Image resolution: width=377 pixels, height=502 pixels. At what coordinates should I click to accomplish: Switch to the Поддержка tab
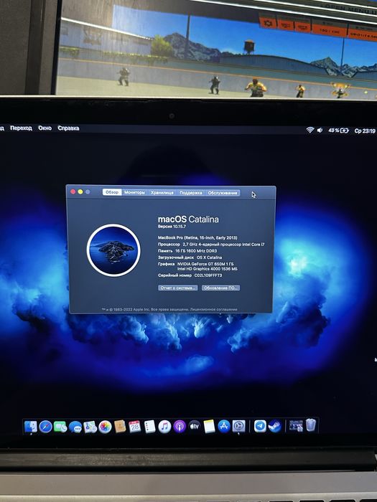pos(191,193)
